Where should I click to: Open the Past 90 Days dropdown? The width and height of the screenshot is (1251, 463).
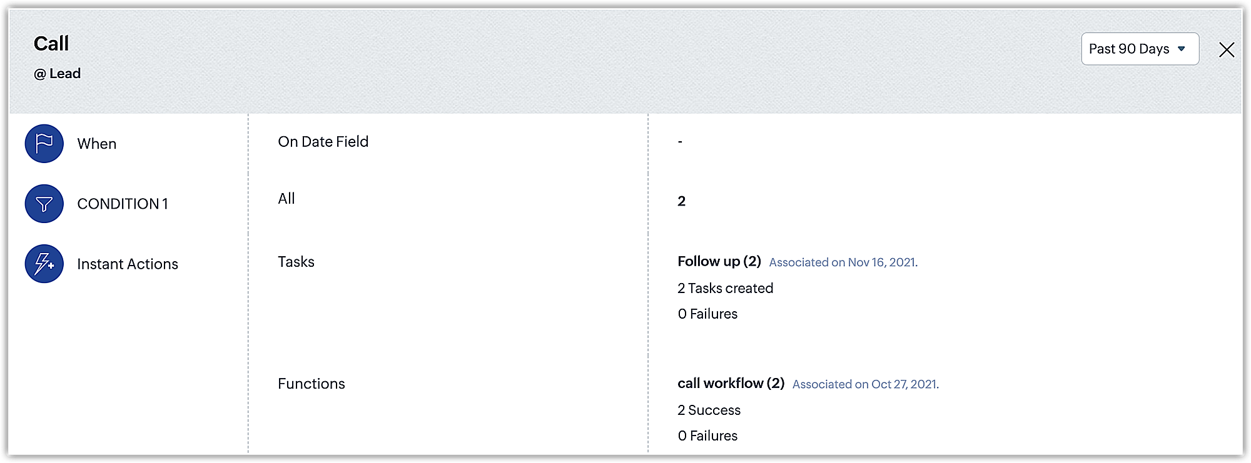pyautogui.click(x=1129, y=49)
